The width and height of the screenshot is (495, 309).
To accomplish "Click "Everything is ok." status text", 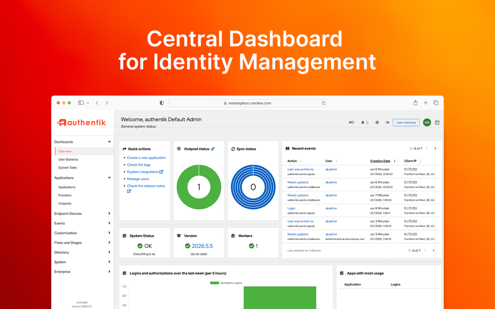I will point(145,254).
